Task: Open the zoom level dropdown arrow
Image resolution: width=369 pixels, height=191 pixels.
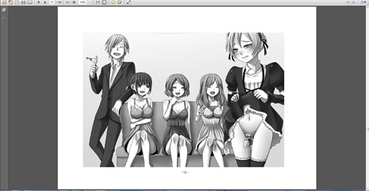Action: [89, 2]
